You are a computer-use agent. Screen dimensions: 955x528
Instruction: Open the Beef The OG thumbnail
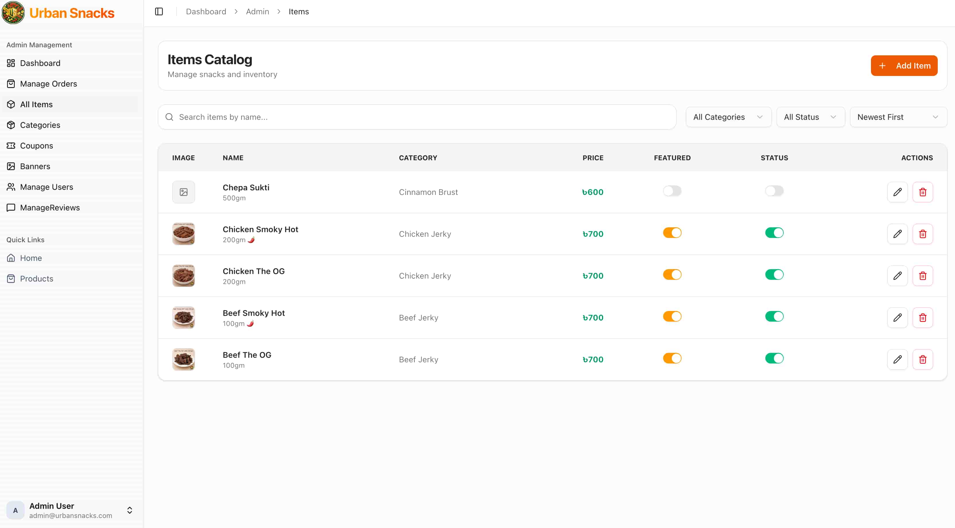(x=184, y=359)
